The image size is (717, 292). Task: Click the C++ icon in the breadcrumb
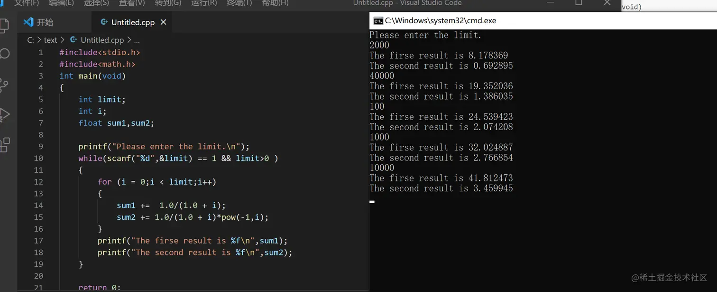74,40
